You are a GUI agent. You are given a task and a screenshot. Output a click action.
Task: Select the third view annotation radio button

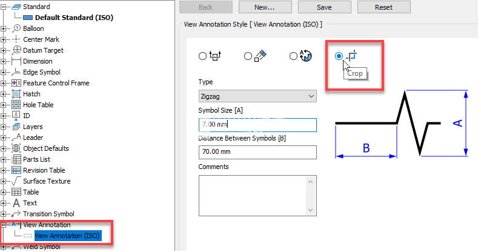coord(293,56)
